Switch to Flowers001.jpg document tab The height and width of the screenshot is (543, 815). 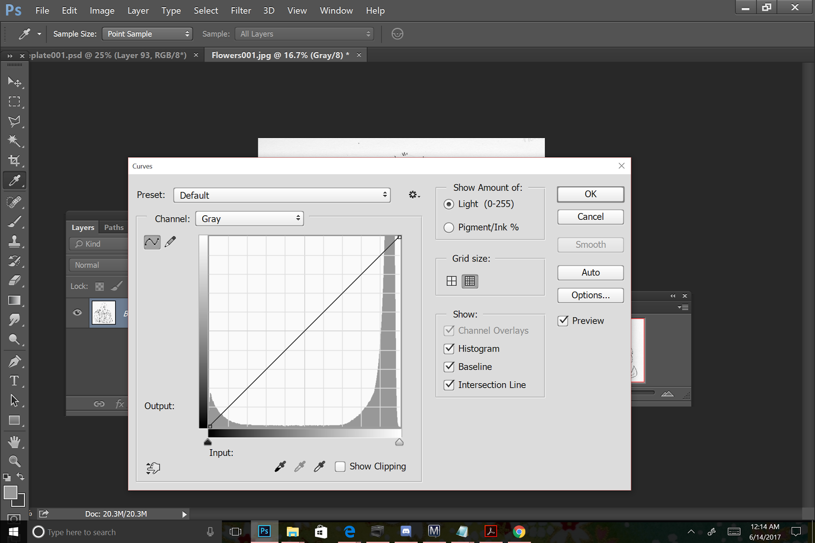[280, 55]
